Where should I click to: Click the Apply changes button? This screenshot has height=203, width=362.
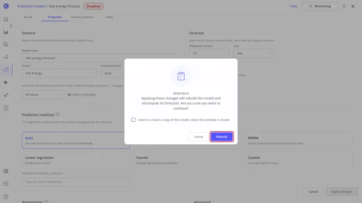click(x=342, y=191)
